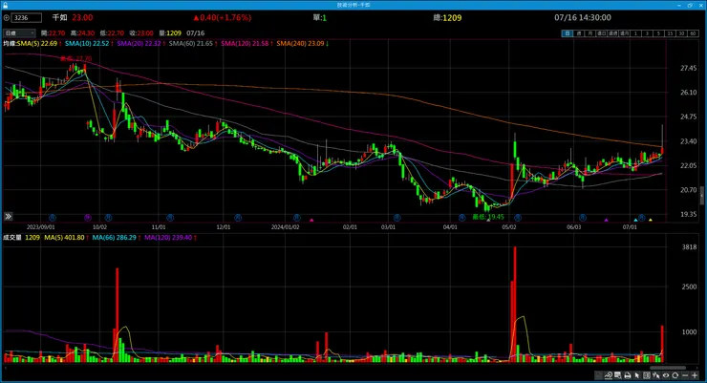This screenshot has width=707, height=383.
Task: Zoom out chart with minus icon
Action: point(685,375)
